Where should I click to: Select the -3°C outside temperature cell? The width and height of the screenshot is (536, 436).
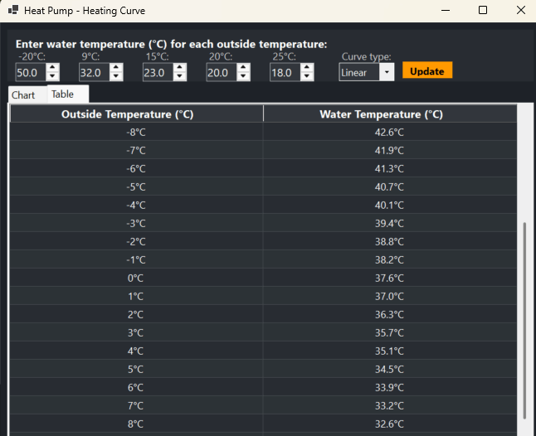[136, 223]
